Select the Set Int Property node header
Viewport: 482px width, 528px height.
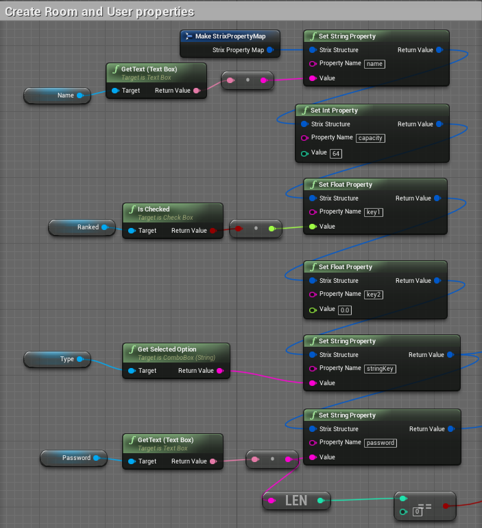[372, 111]
